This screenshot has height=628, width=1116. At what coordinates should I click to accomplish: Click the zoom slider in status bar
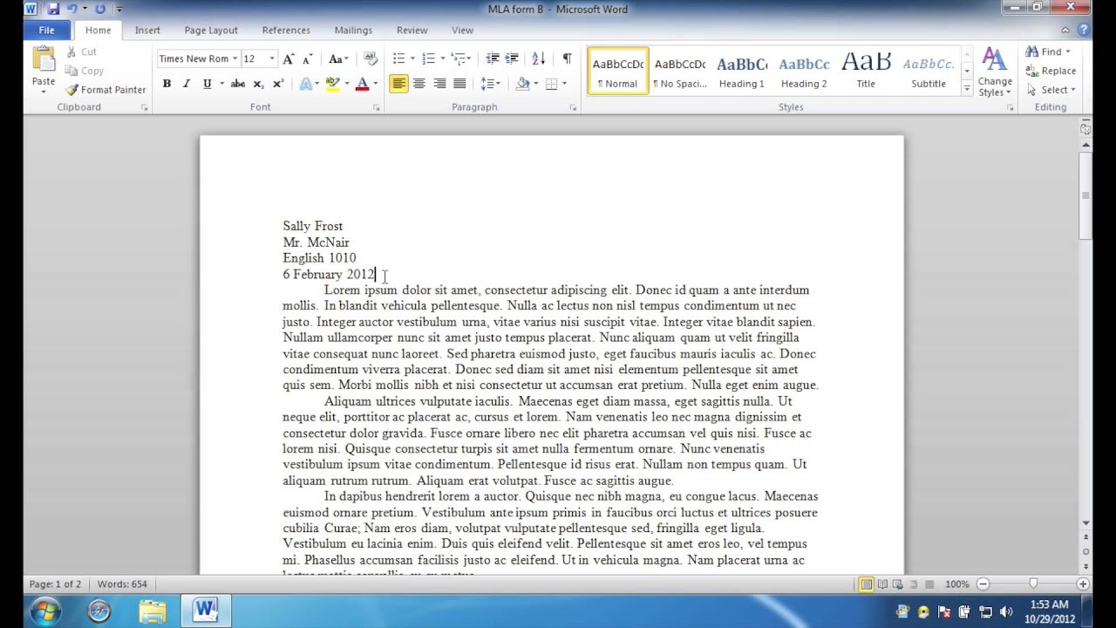click(x=1033, y=584)
